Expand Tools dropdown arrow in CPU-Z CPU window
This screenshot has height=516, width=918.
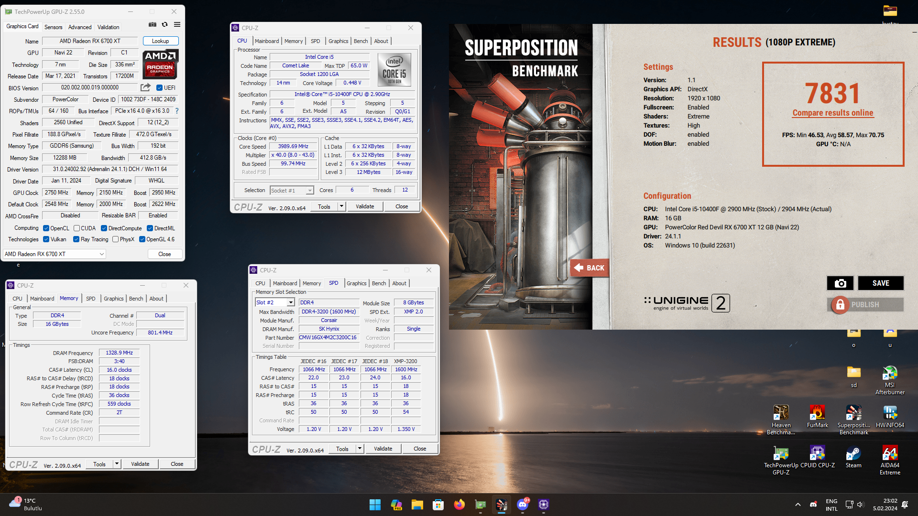pyautogui.click(x=341, y=207)
